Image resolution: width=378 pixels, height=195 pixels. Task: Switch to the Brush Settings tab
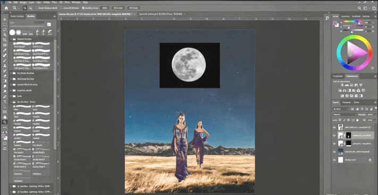(x=17, y=16)
